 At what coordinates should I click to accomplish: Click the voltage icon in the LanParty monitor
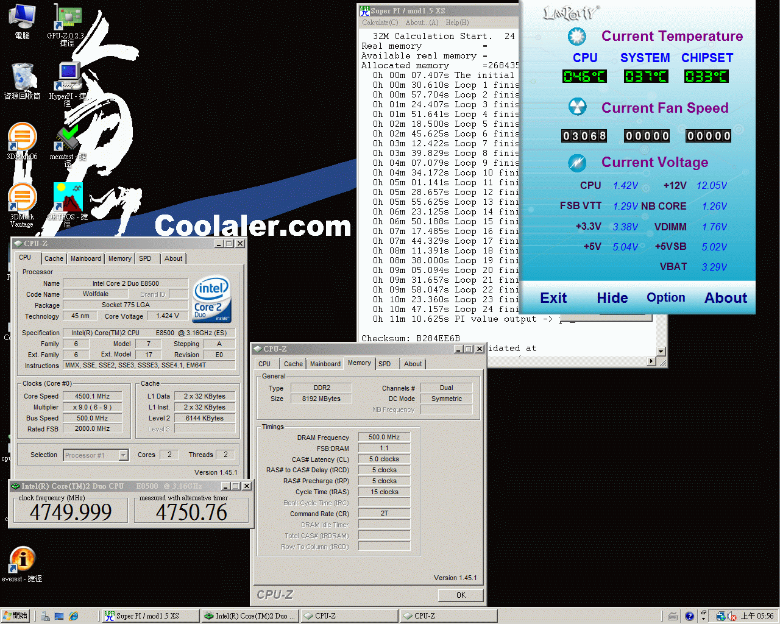click(576, 163)
